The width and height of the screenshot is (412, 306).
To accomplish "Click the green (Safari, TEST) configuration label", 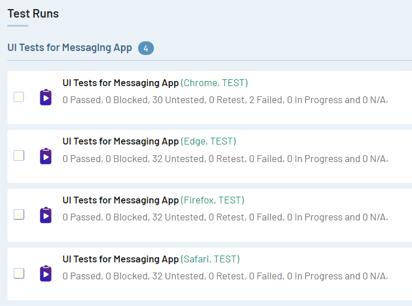I will pos(210,259).
